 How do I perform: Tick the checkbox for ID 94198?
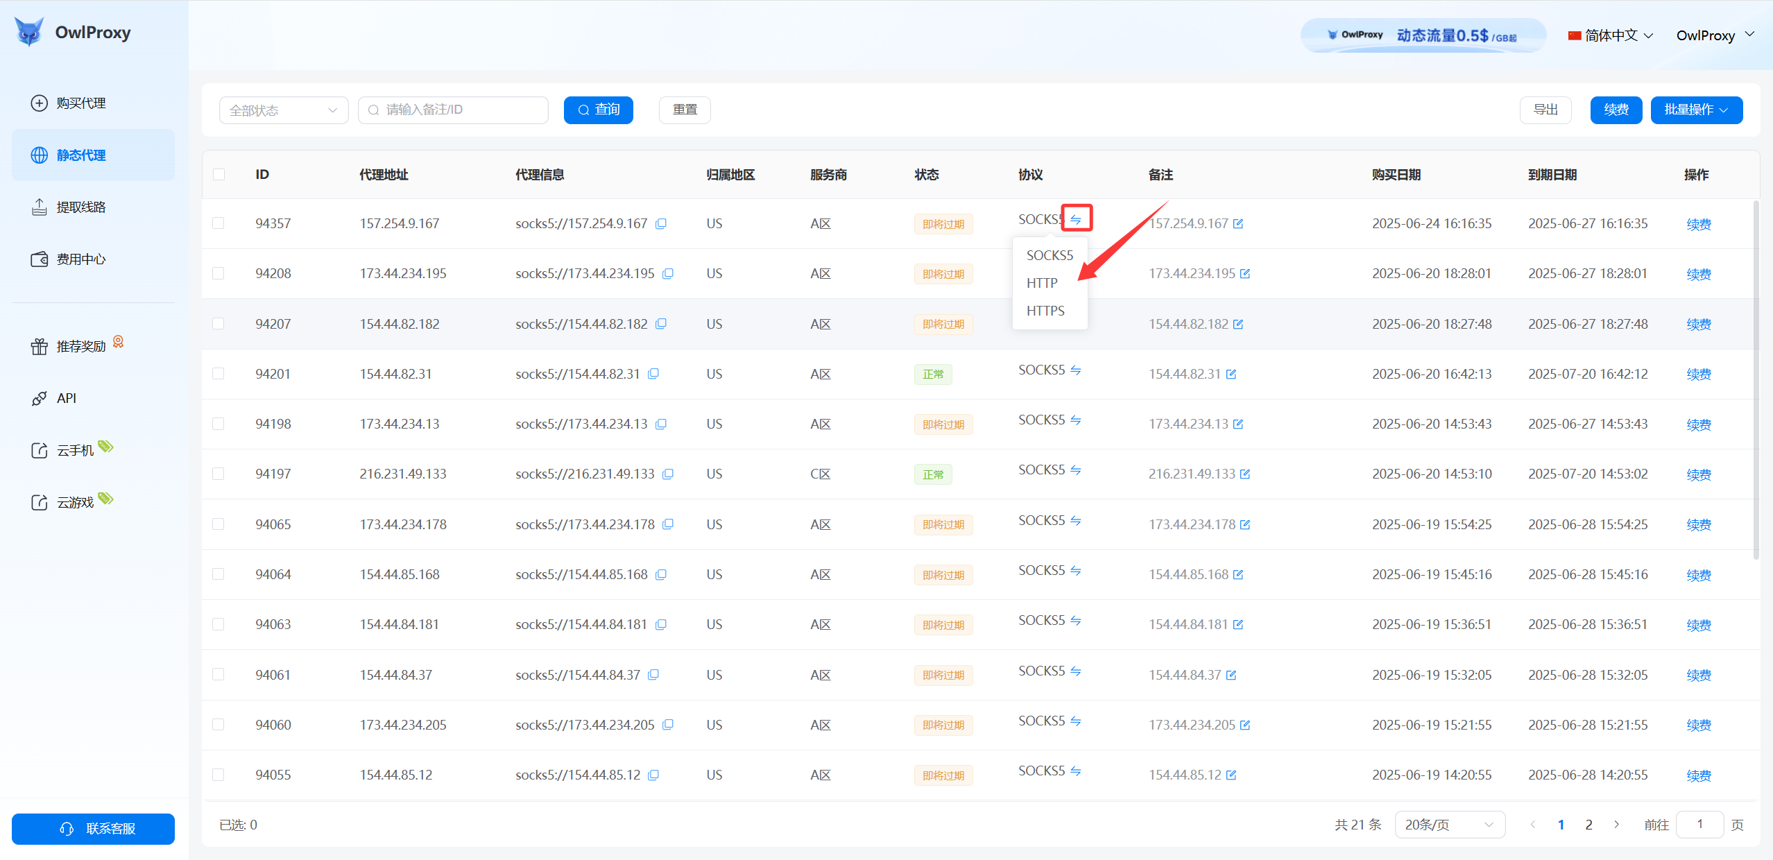pyautogui.click(x=219, y=424)
